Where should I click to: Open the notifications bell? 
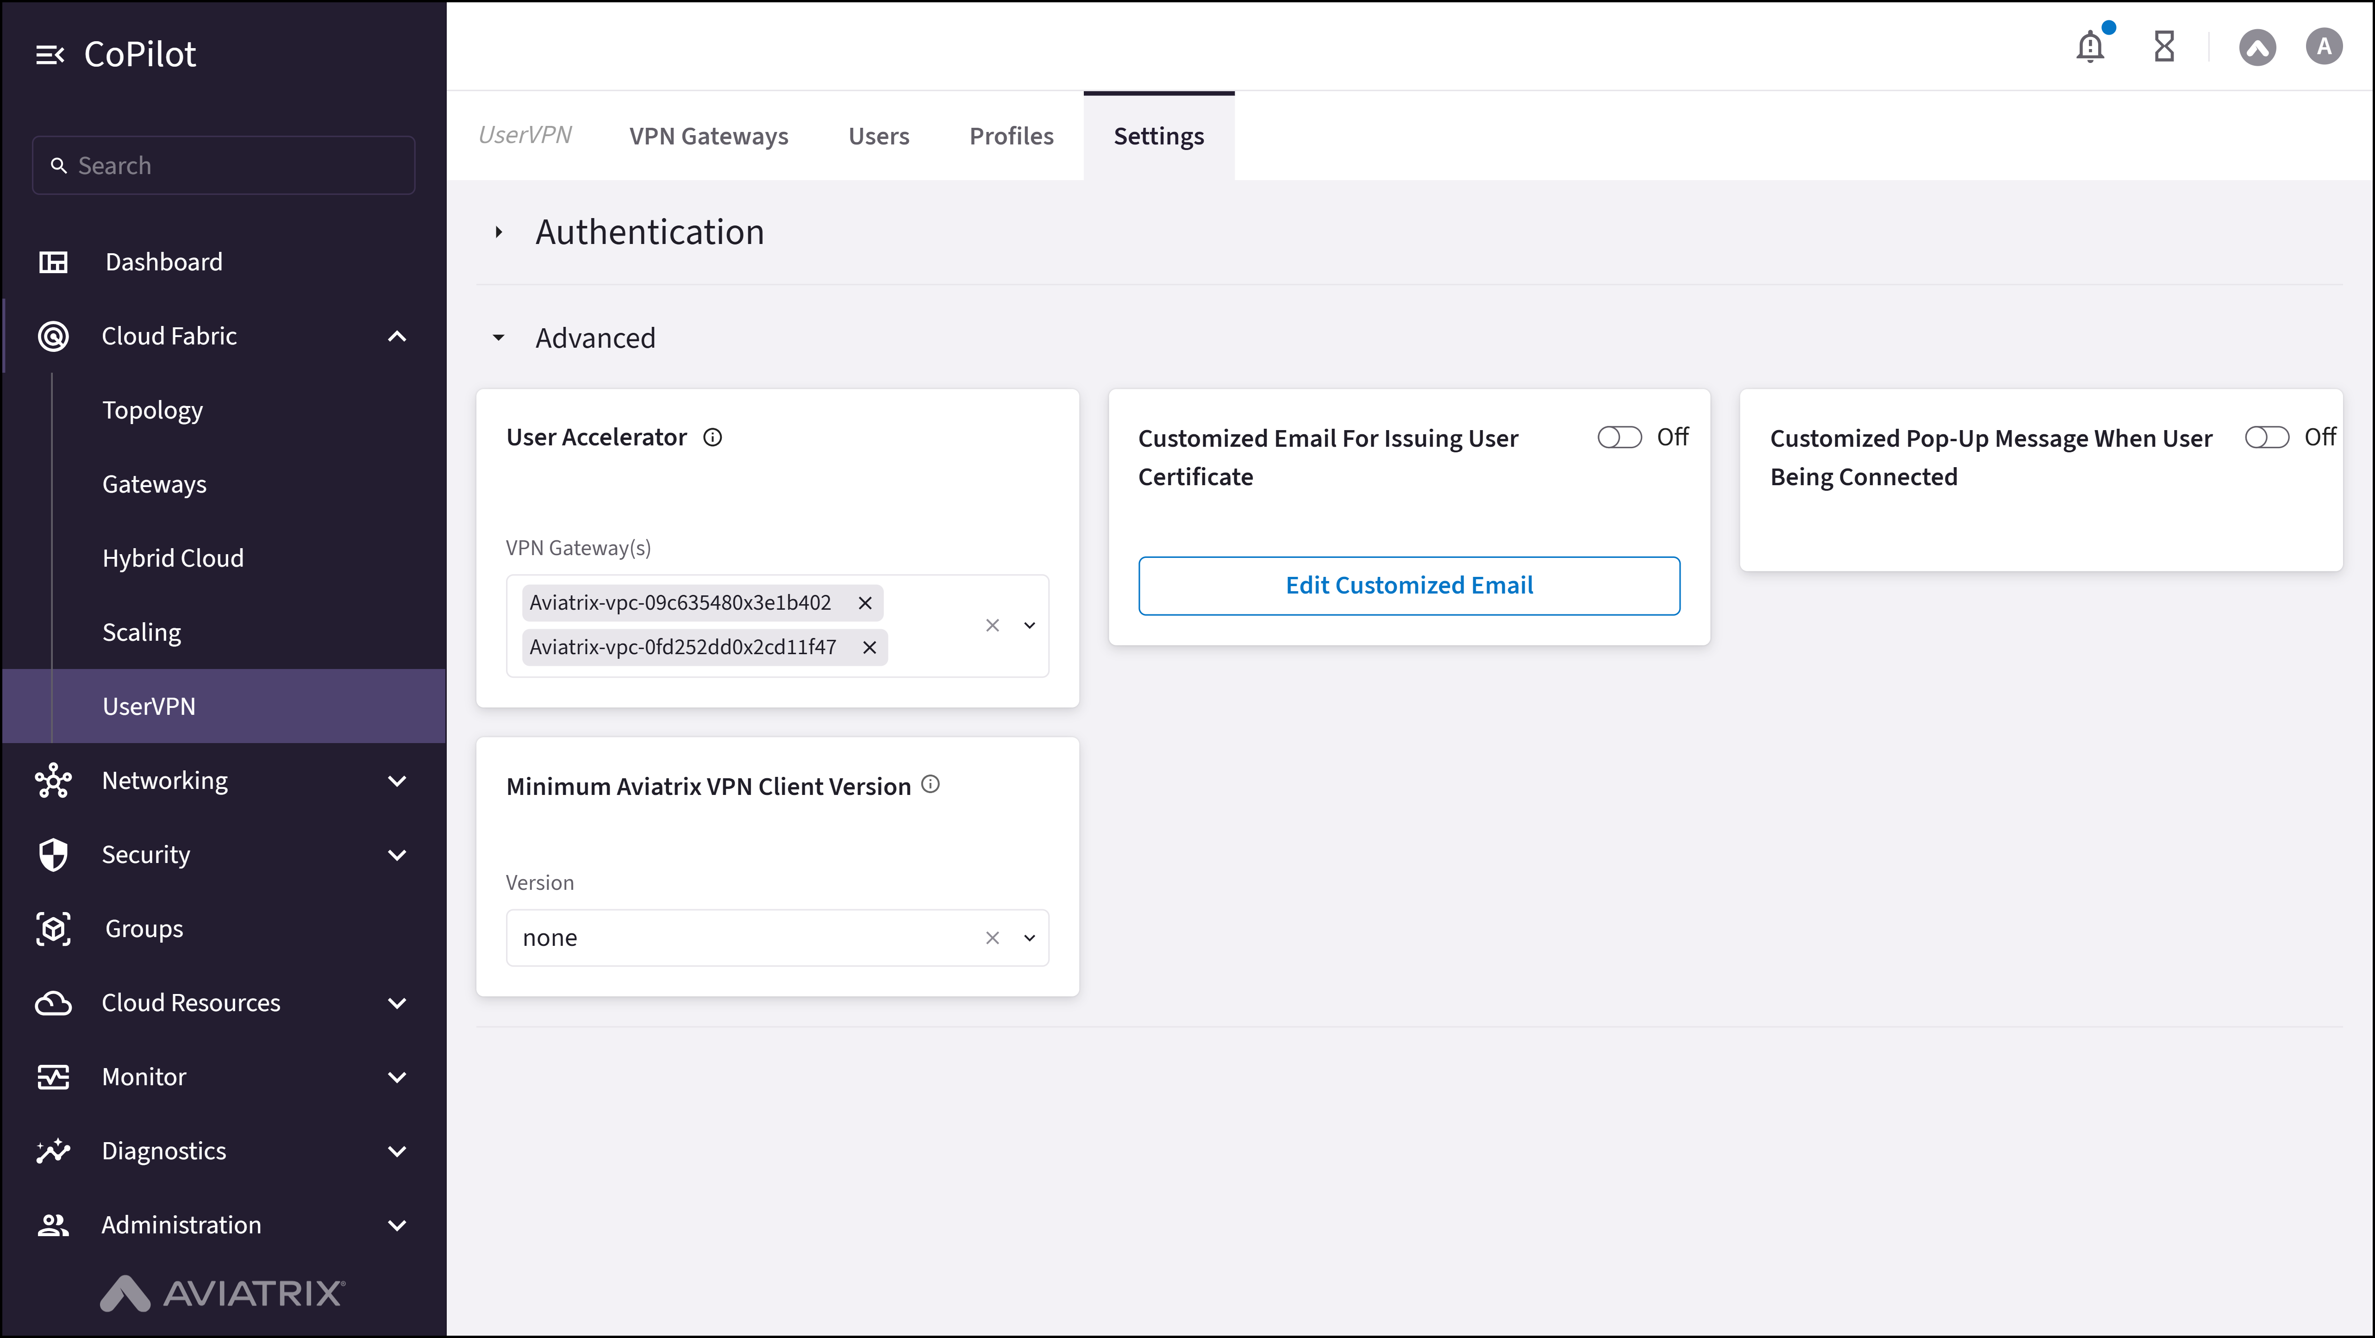point(2089,45)
